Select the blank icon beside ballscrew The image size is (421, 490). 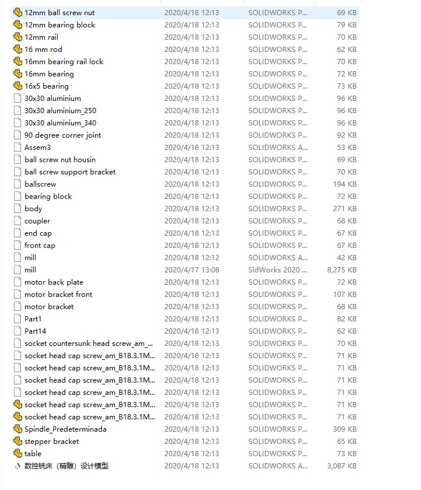point(18,184)
